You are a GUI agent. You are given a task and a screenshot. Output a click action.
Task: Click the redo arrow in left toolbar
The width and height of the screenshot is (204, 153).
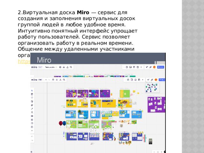[x=32, y=140]
